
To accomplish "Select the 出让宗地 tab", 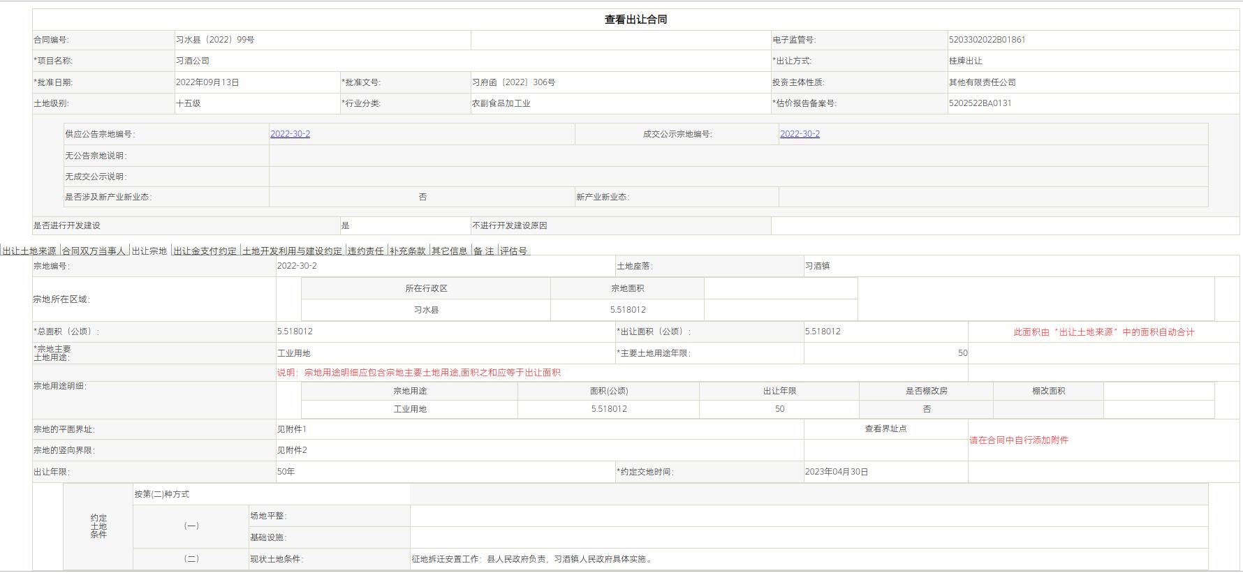I will [149, 251].
